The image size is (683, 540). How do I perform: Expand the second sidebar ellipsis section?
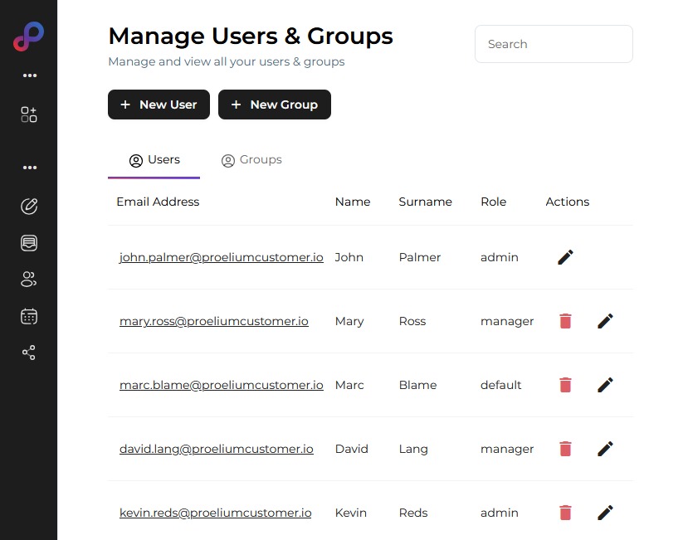pos(30,168)
